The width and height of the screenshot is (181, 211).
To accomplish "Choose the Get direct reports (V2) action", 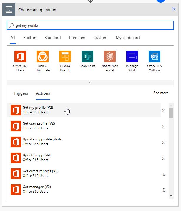I will [84, 174].
